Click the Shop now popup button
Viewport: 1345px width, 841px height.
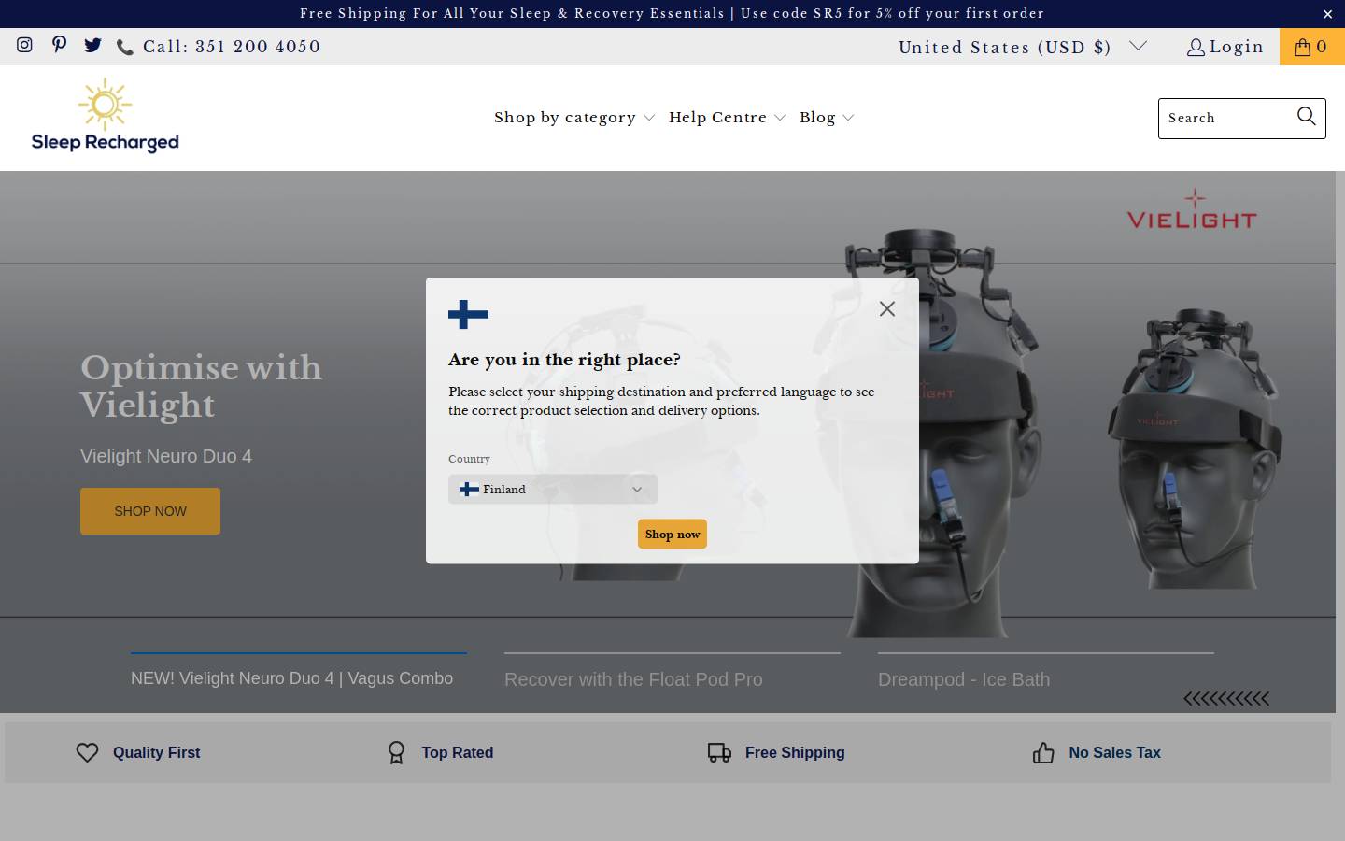672,534
